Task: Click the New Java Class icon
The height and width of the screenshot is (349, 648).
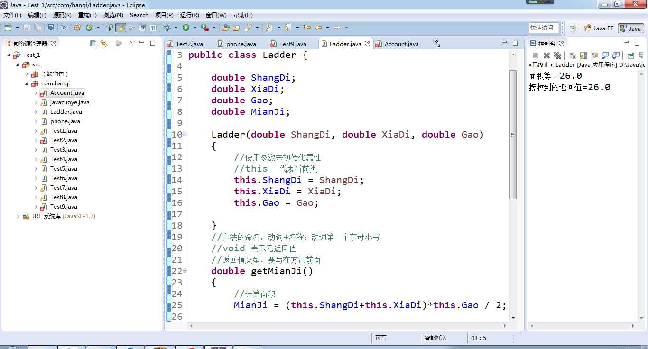Action: (89, 28)
